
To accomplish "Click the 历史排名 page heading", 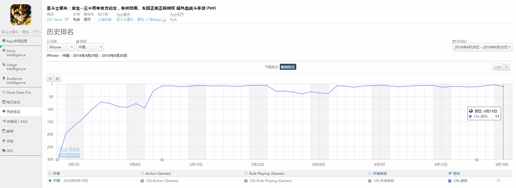I will tap(60, 32).
